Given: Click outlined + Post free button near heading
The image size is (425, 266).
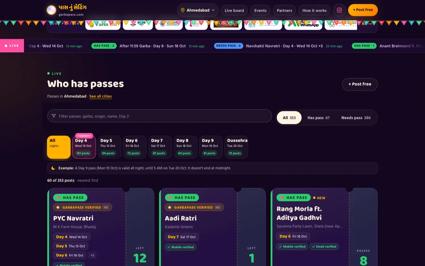Looking at the screenshot, I should (360, 84).
